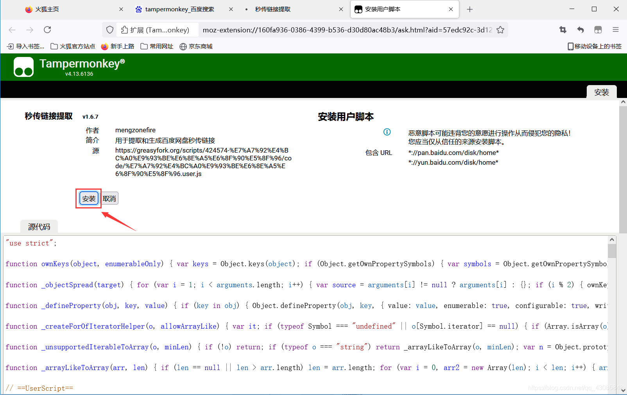
Task: Close the 安装用户脚本 tab
Action: (x=451, y=9)
